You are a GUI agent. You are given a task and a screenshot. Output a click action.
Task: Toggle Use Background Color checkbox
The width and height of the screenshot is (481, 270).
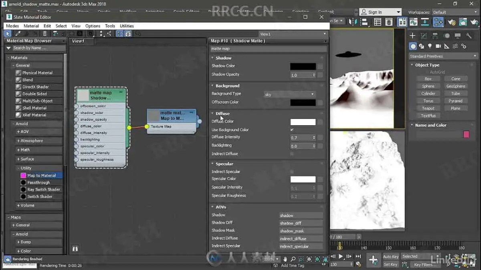pos(292,130)
